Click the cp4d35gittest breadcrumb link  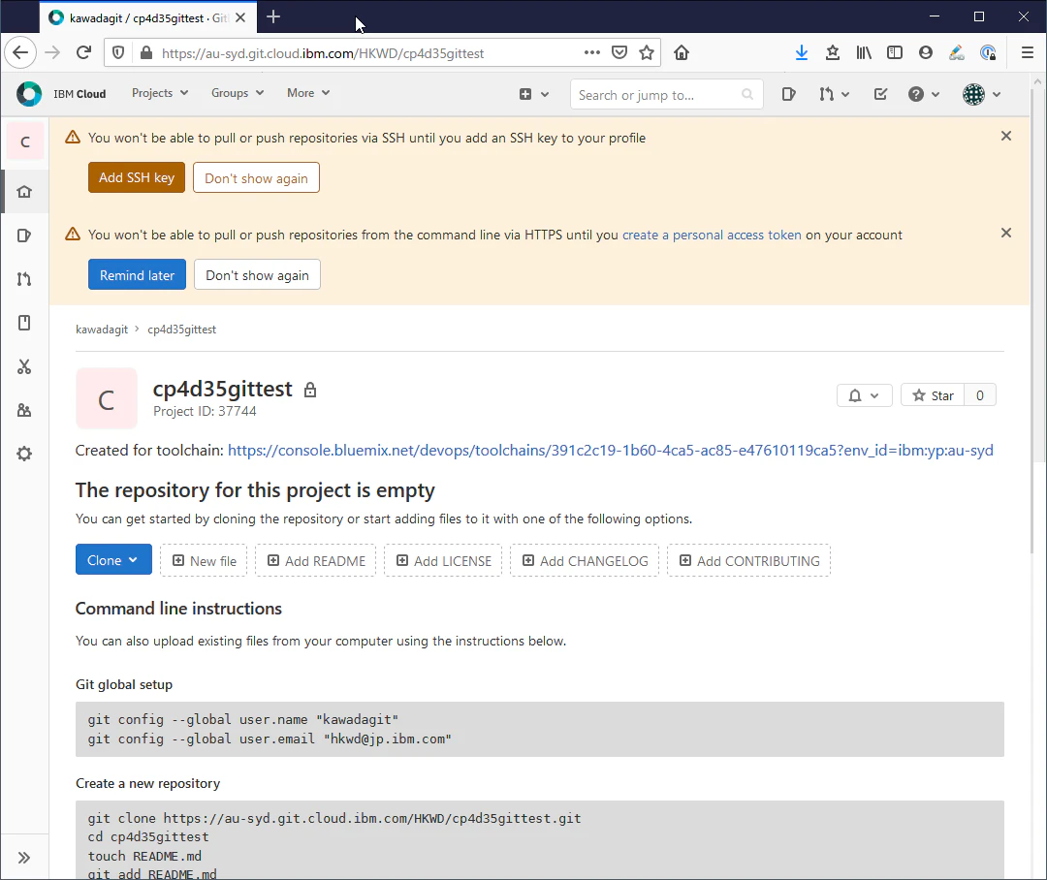click(181, 330)
